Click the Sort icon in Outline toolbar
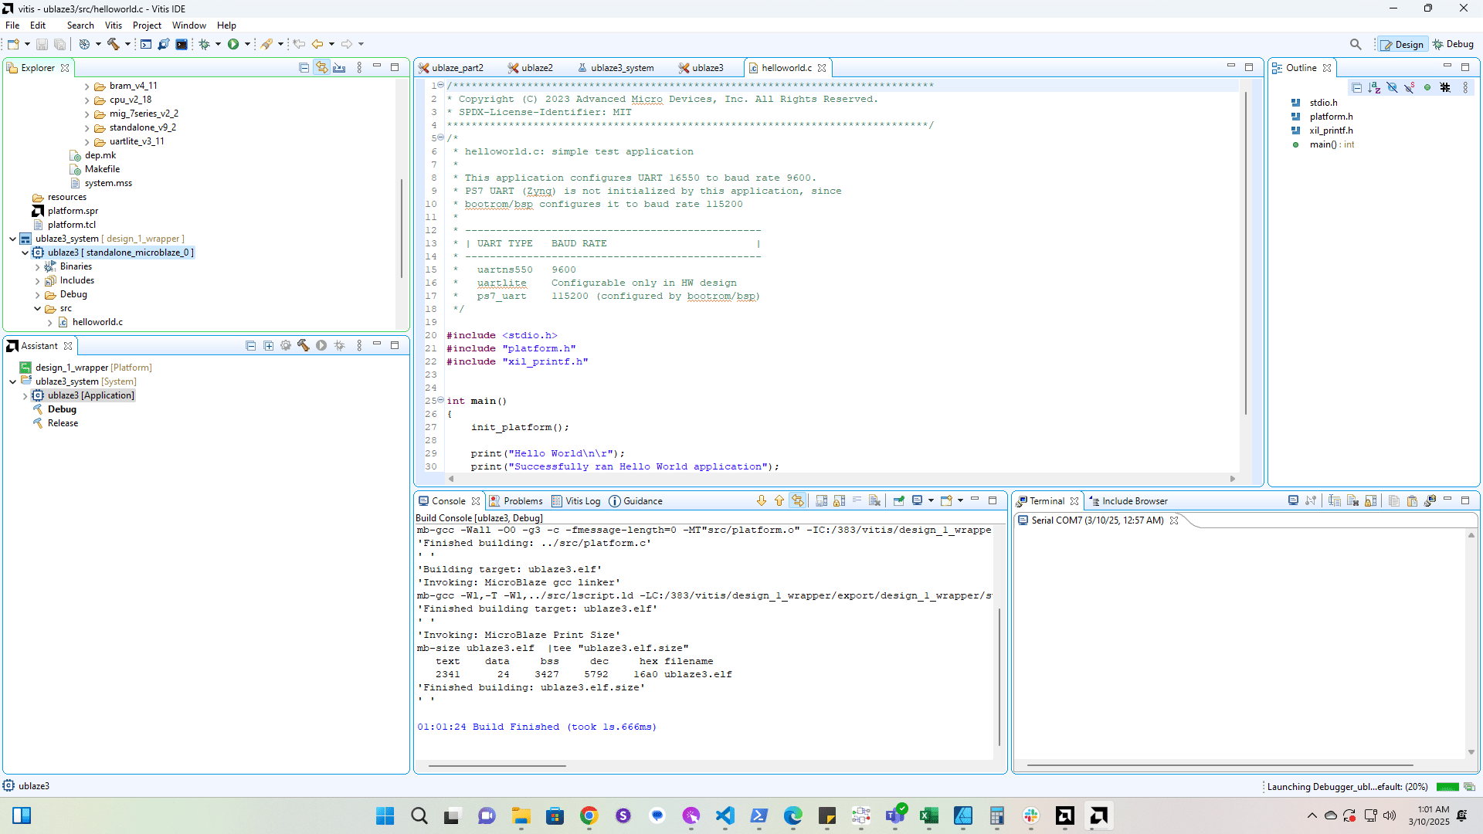 click(x=1374, y=88)
